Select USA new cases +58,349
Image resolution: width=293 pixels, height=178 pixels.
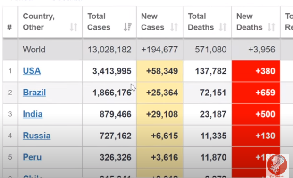tap(162, 71)
